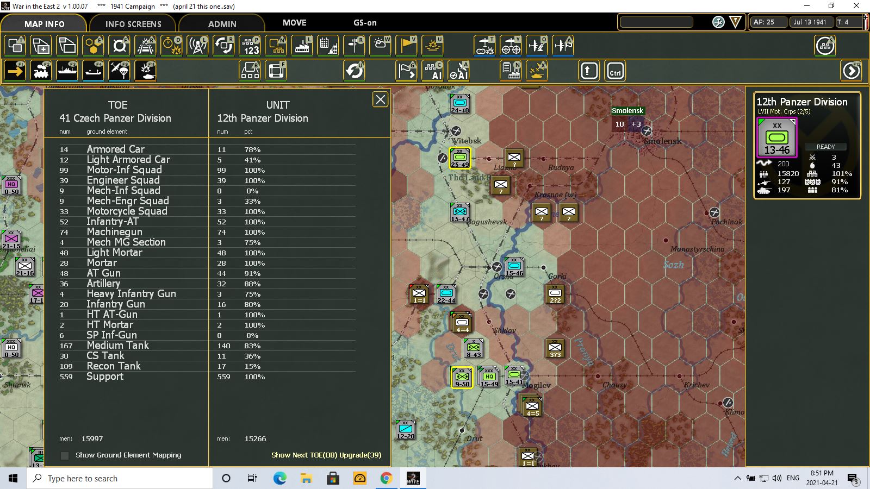Viewport: 870px width, 489px height.
Task: Click the planes over tank icon (X)
Action: coord(537,71)
